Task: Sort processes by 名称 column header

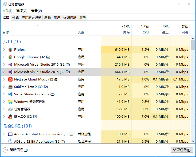Action: [38, 30]
